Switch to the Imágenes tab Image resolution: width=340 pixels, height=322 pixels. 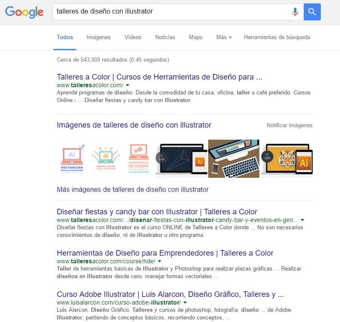[99, 37]
